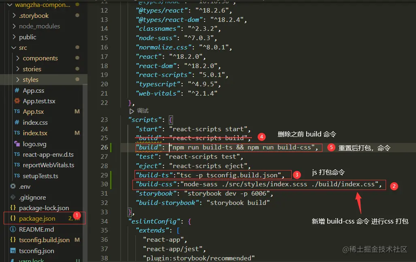Screen dimensions: 416x262
Task: Click the info icon beside README.md
Action: (13, 229)
